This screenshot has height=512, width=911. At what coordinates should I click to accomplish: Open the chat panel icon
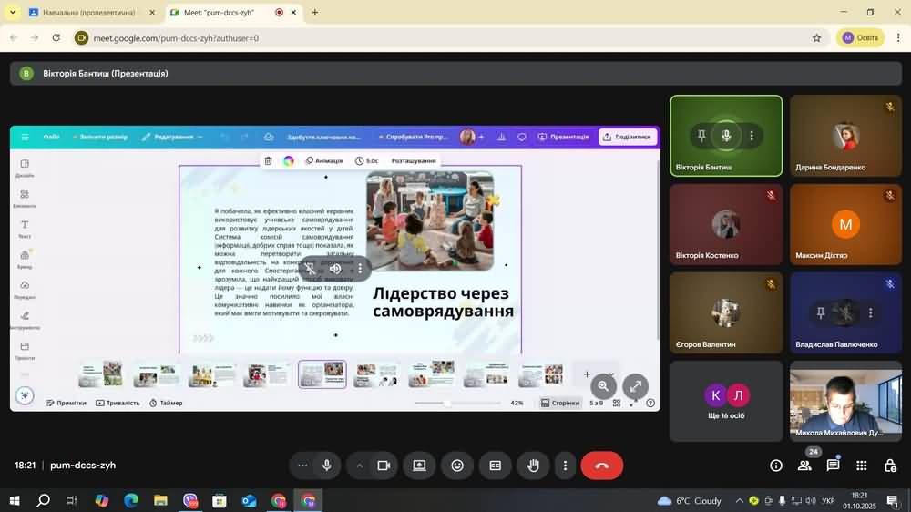[833, 466]
